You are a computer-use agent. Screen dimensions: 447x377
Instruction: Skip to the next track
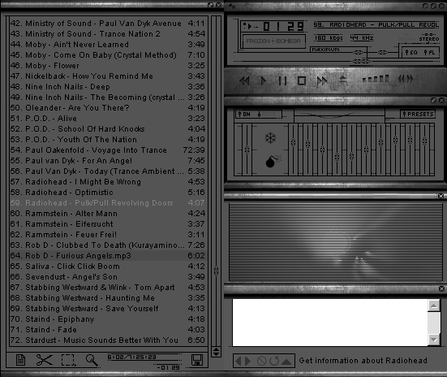tap(322, 80)
